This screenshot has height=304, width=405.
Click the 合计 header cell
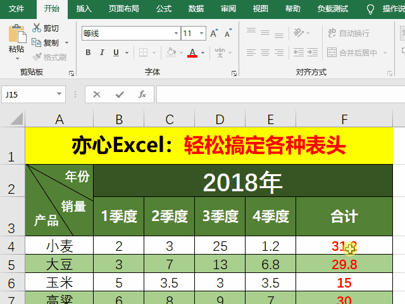tap(344, 217)
